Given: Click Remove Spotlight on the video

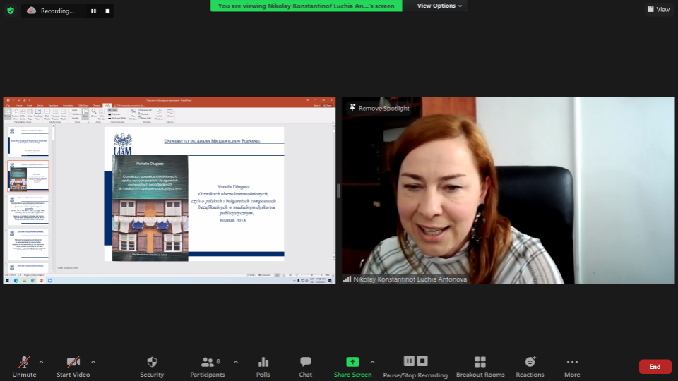Looking at the screenshot, I should pos(379,108).
